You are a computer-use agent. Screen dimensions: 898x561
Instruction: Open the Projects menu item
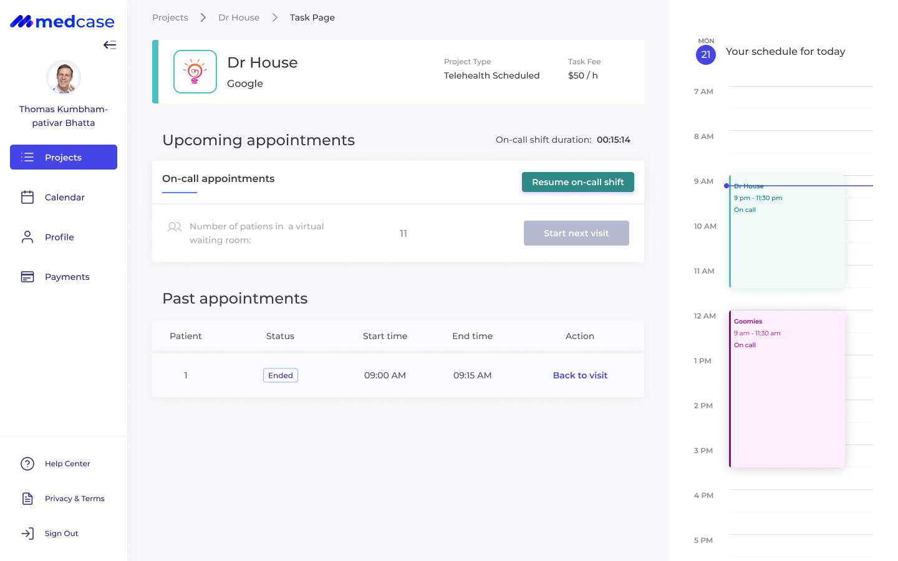(x=64, y=157)
